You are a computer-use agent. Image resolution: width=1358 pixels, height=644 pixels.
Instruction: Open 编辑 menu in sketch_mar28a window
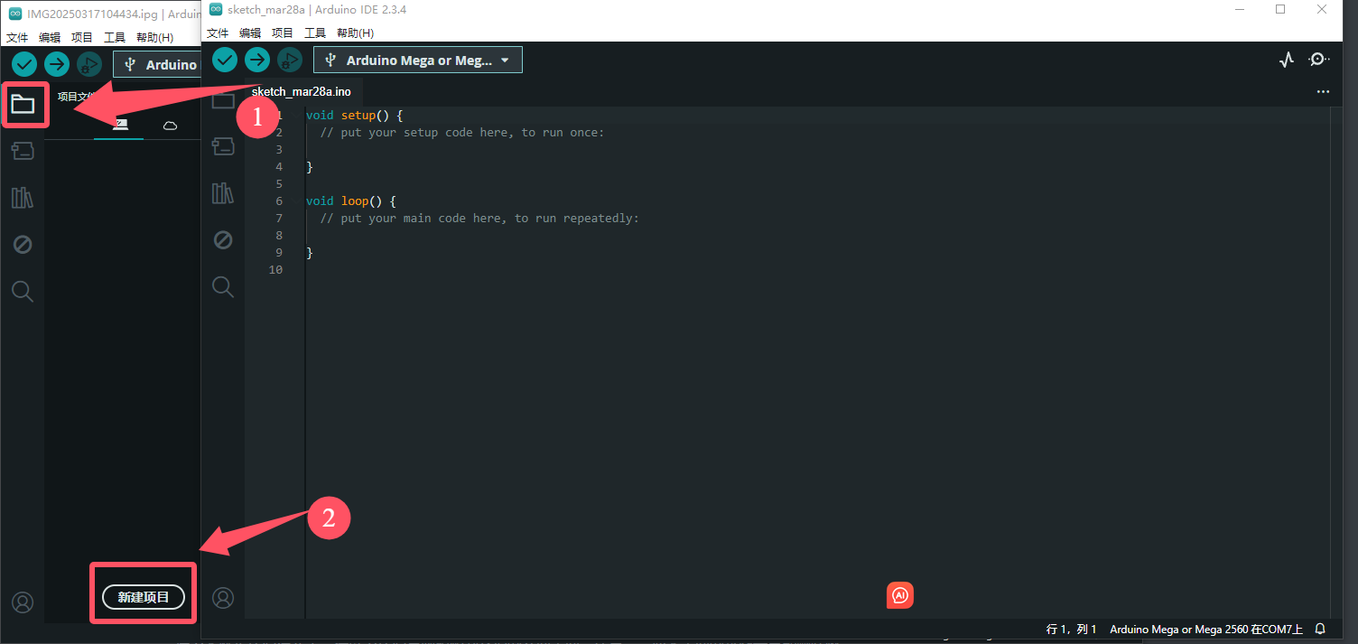(x=250, y=33)
